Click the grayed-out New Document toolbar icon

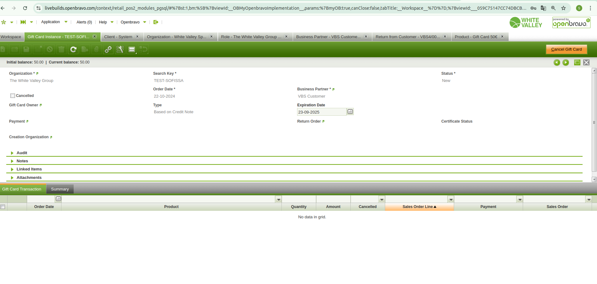(3, 49)
